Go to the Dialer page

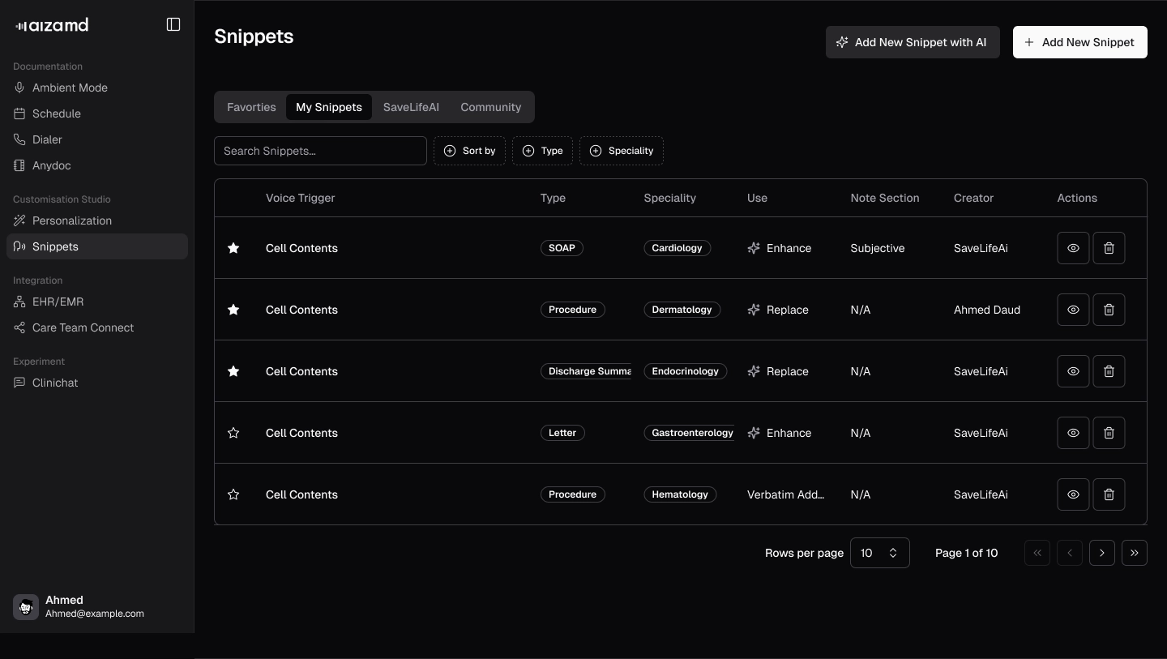point(97,139)
